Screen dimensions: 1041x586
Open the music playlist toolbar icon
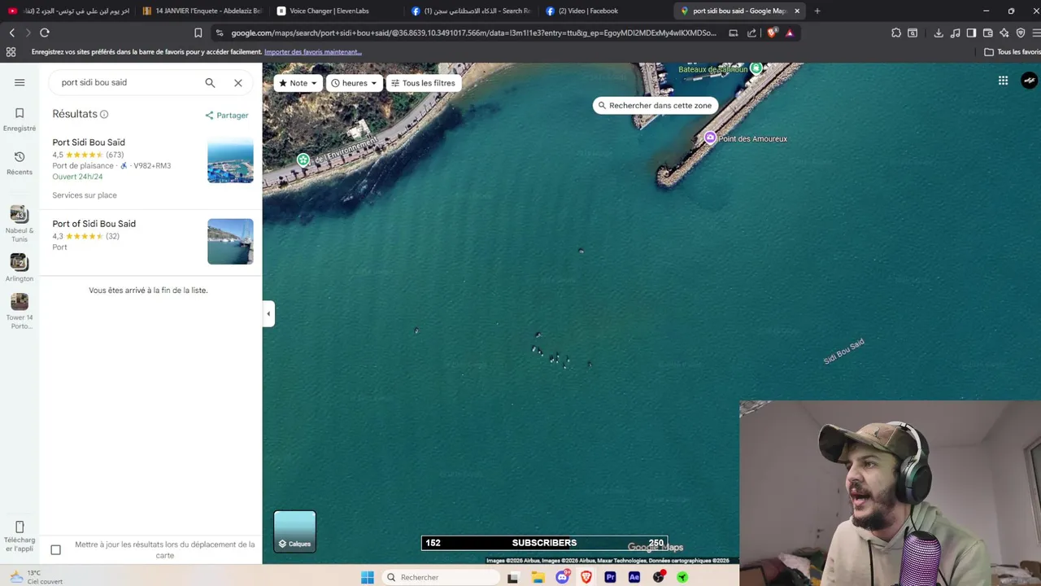tap(955, 33)
